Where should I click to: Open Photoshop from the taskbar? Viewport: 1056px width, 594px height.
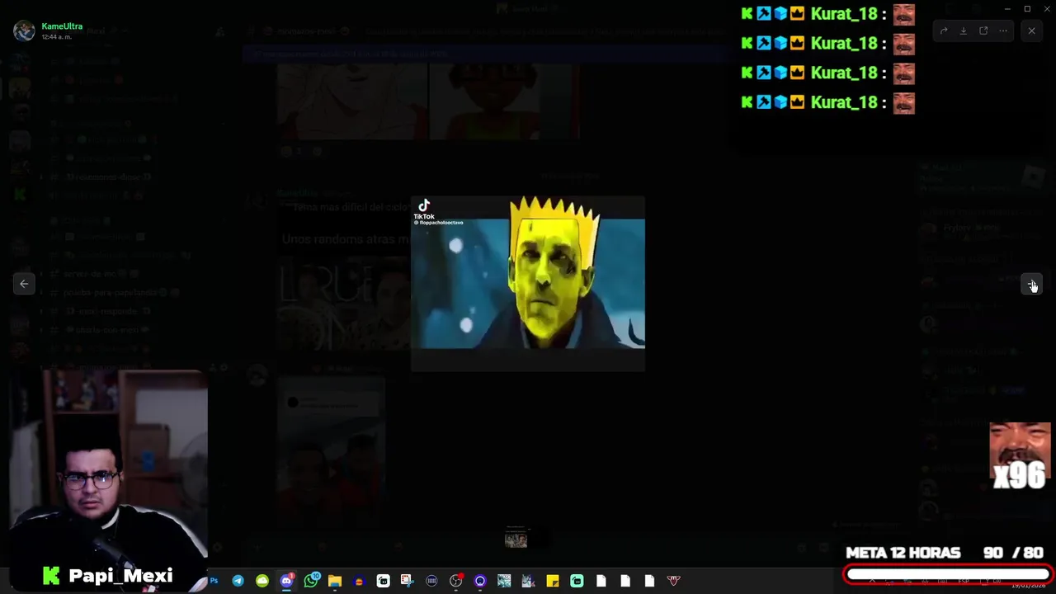(x=214, y=581)
